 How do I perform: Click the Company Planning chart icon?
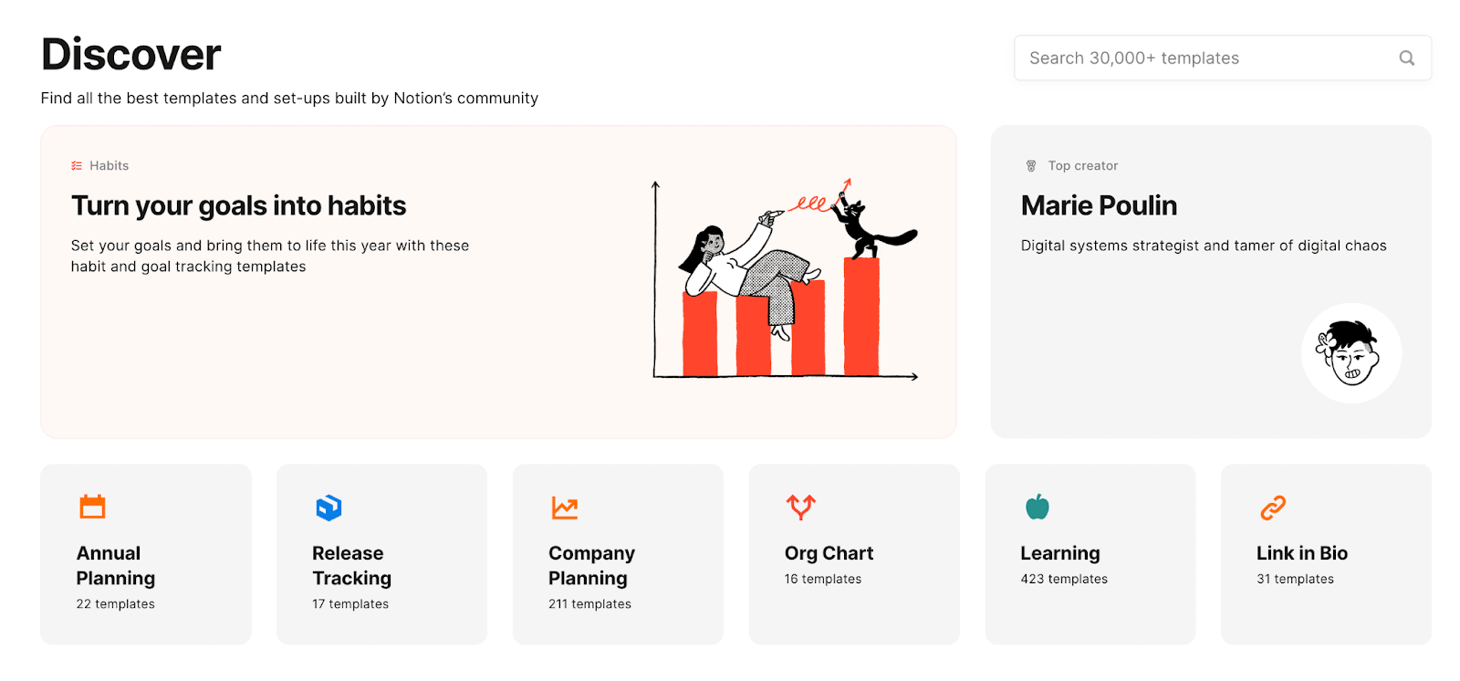pos(565,507)
